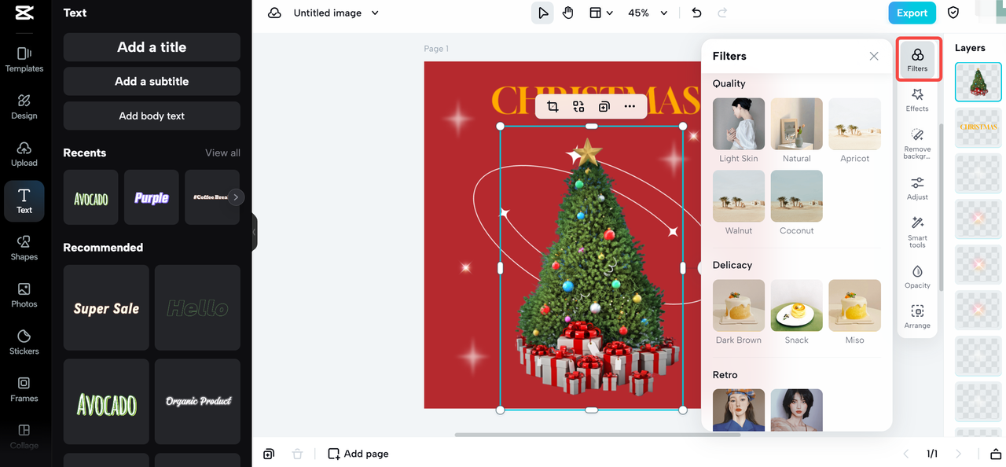Viewport: 1006px width, 467px height.
Task: Pick the Organic Product text style
Action: coord(197,402)
